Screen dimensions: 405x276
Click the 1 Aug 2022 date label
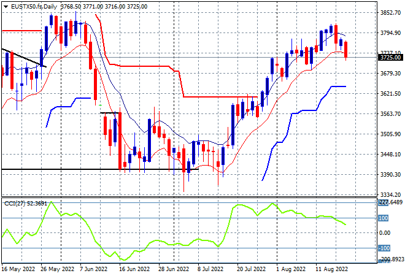(291, 269)
